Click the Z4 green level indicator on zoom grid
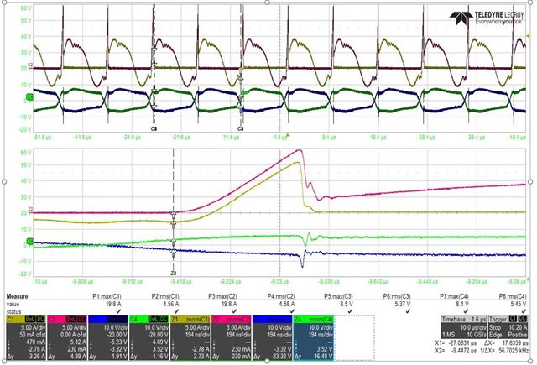Viewport: 537px width, 365px height. [x=30, y=242]
